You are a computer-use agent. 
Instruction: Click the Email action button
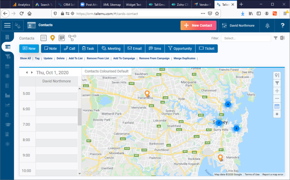135,48
